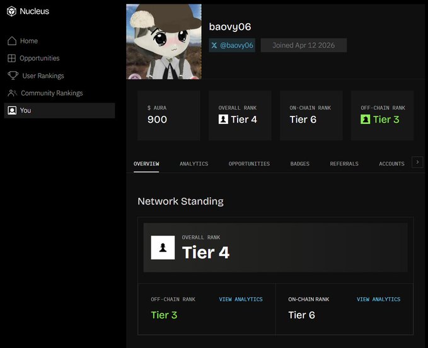Click the Nucleus cube logo icon
The height and width of the screenshot is (348, 428).
pos(11,11)
